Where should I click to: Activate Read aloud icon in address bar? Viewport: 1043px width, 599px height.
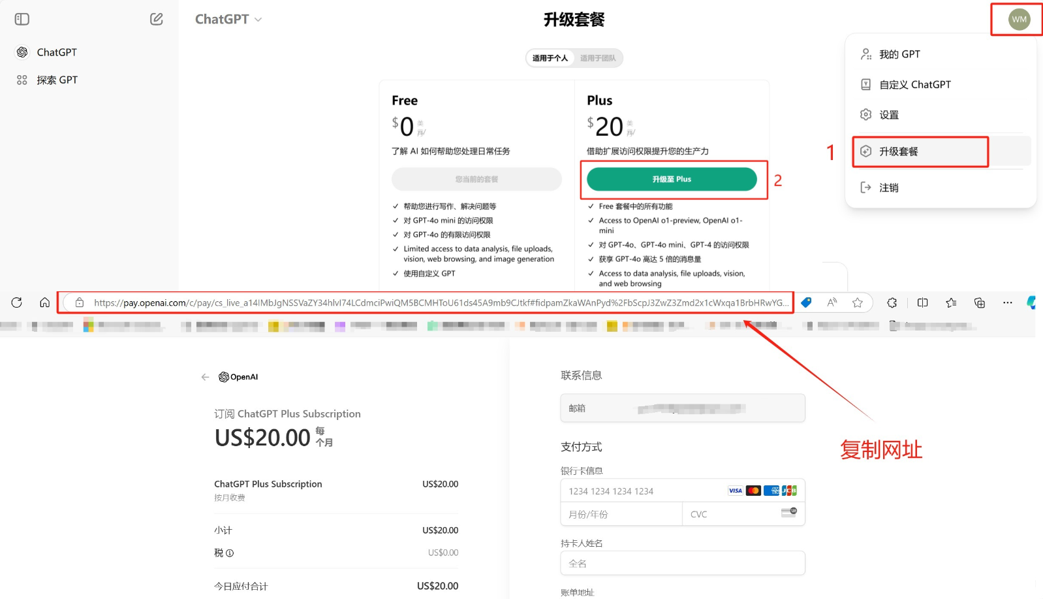[x=832, y=302]
